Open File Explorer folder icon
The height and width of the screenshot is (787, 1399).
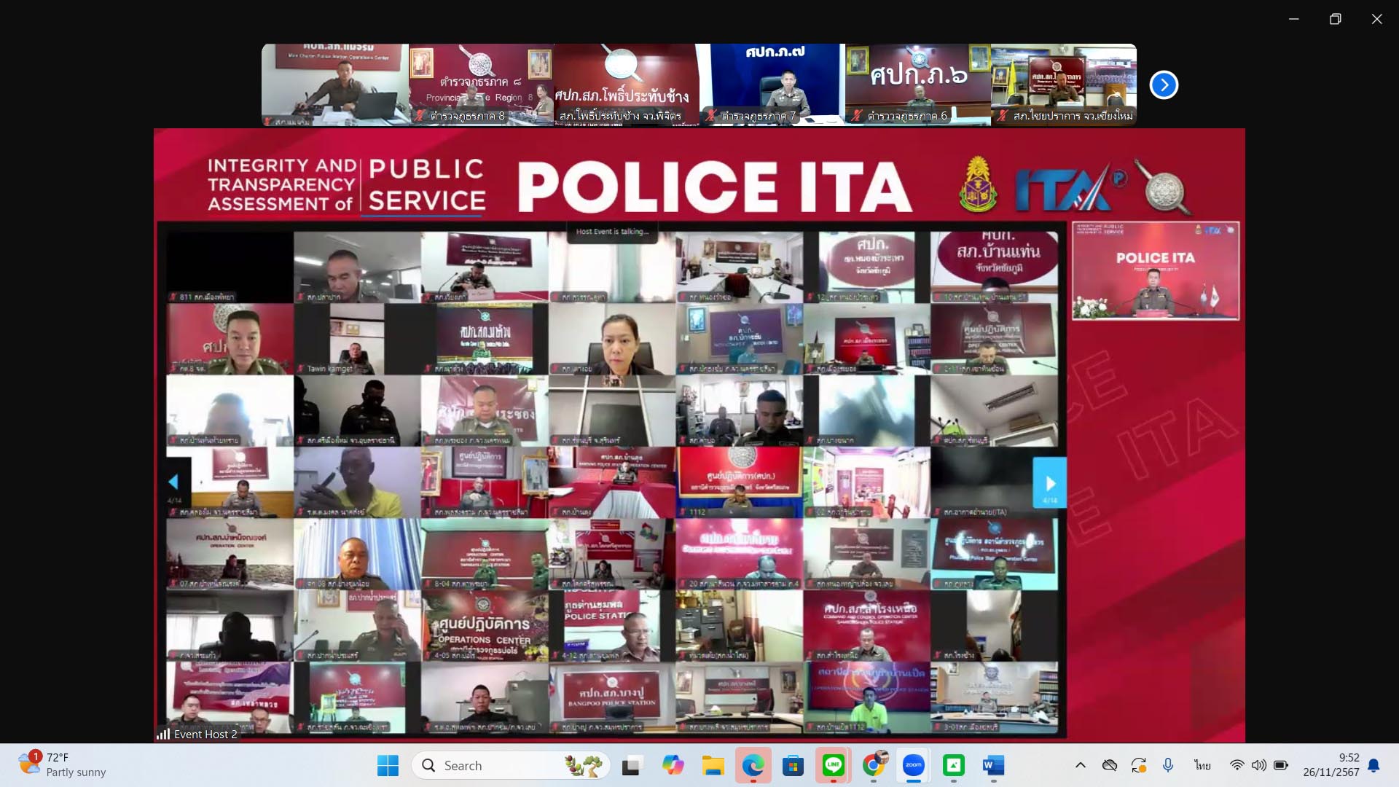[x=713, y=765]
